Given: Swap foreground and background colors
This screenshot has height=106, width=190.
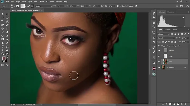Looking at the screenshot, I should click(x=7, y=57).
